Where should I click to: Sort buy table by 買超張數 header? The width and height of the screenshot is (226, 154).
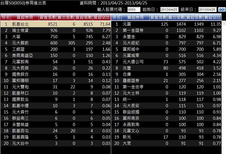tap(84, 17)
